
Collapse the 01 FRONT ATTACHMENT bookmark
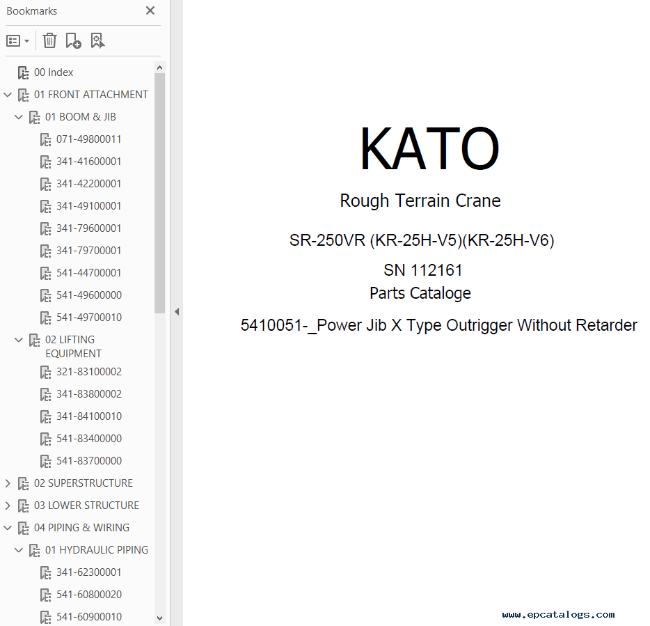click(8, 95)
